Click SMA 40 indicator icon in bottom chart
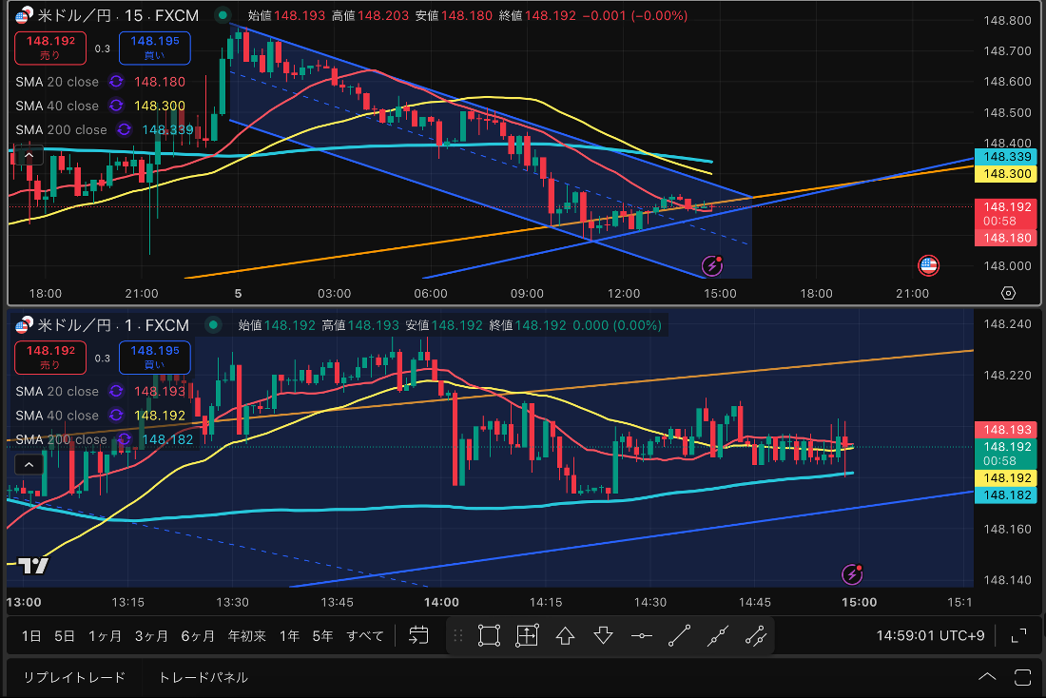 pos(116,415)
